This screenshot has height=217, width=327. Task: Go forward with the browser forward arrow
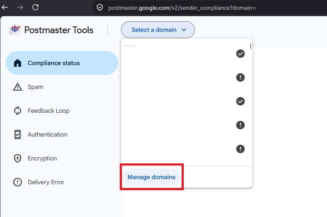(x=20, y=8)
